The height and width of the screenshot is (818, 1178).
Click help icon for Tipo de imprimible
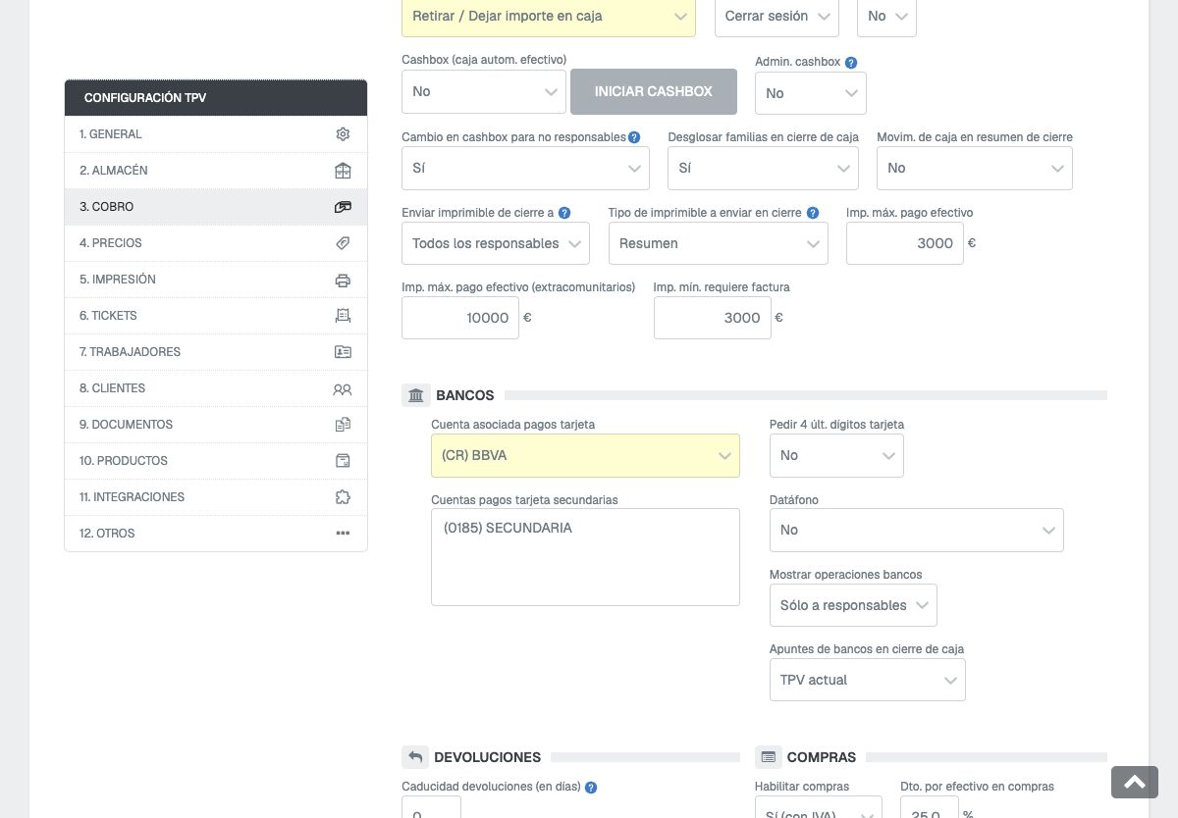tap(813, 213)
